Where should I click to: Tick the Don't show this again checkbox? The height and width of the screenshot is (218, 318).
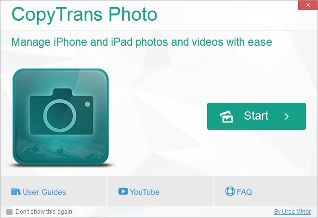coord(9,212)
